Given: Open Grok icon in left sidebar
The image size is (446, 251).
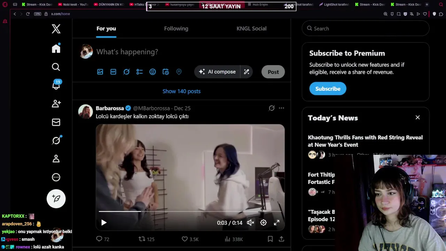Looking at the screenshot, I should click(x=56, y=140).
